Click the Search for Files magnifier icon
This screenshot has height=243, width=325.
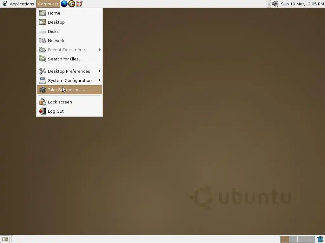(43, 59)
